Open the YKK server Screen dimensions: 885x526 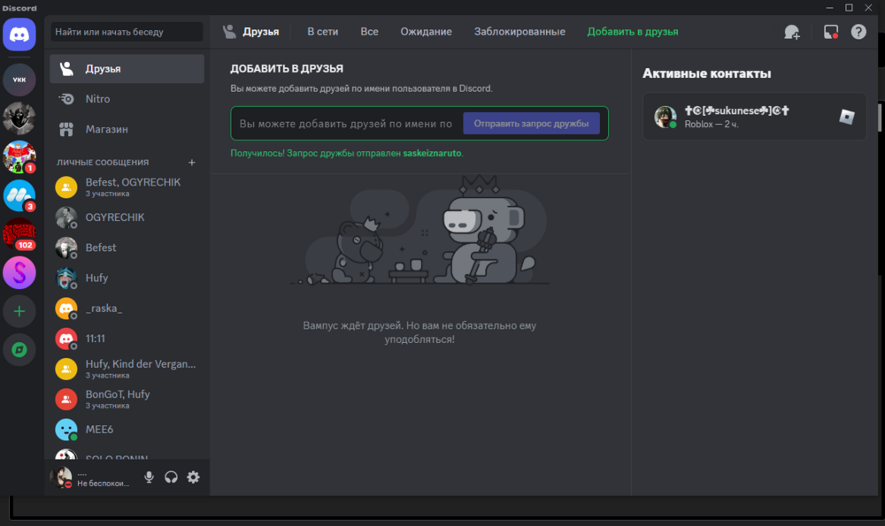pos(19,80)
